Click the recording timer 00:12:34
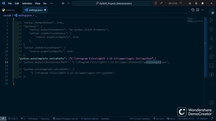Screen dimensions: 216x121 172,3
